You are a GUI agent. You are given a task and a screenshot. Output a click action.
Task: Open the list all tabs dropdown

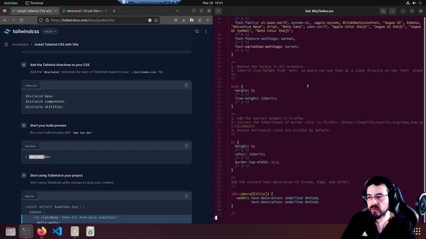178,11
